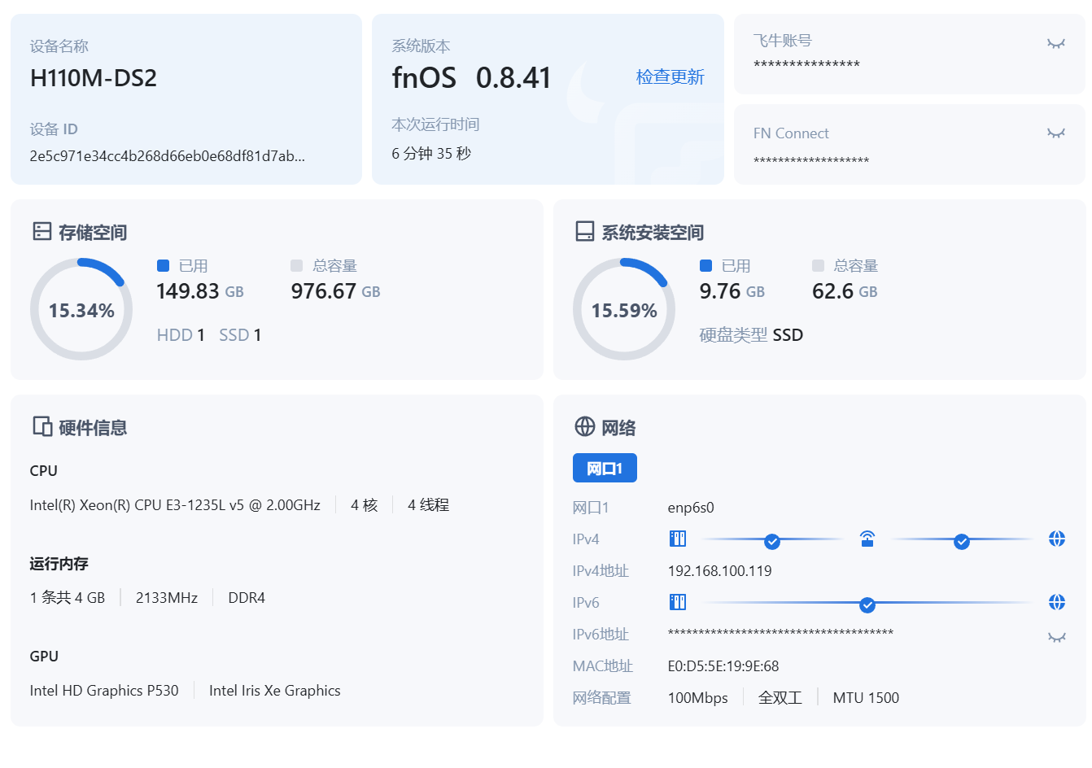Reveal the hidden 飞牛账号 value
This screenshot has height=768, width=1092.
1056,44
